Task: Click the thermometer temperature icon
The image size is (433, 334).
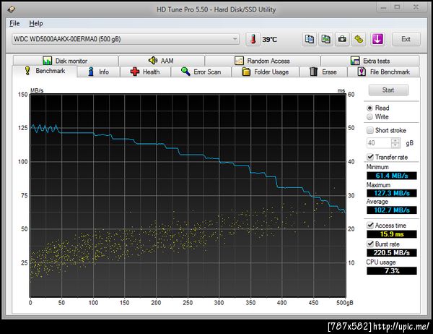Action: (x=253, y=39)
